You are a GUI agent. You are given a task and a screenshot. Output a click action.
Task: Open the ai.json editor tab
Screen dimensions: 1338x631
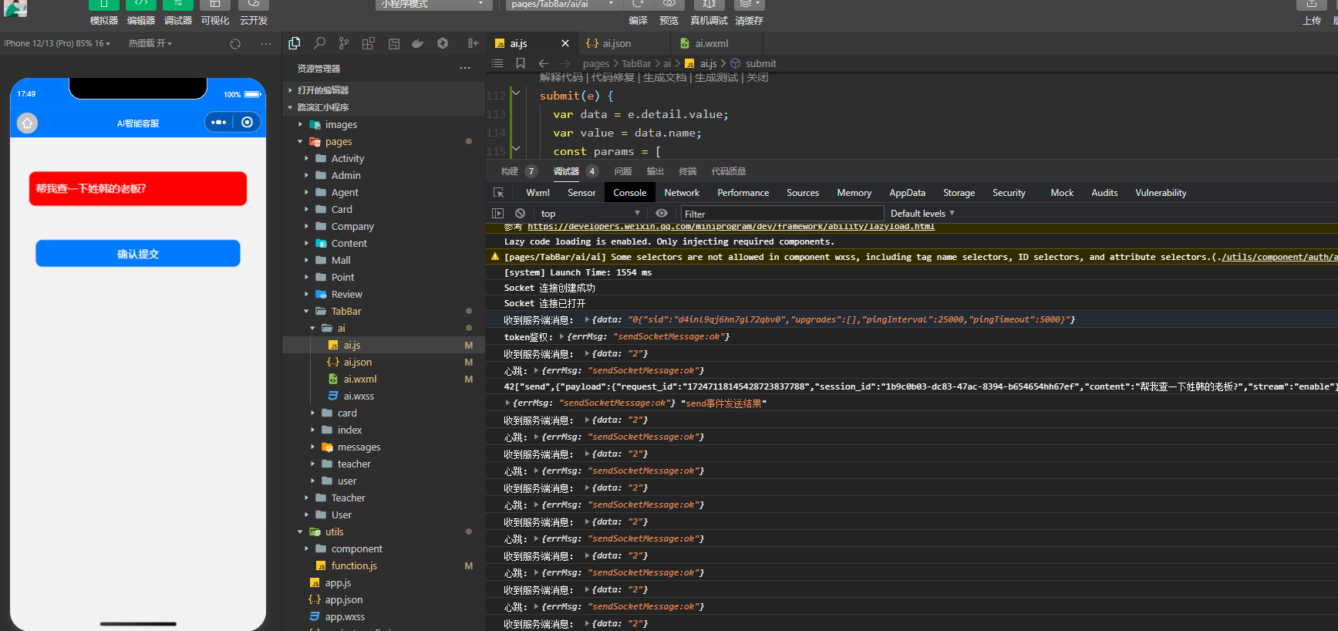point(615,44)
